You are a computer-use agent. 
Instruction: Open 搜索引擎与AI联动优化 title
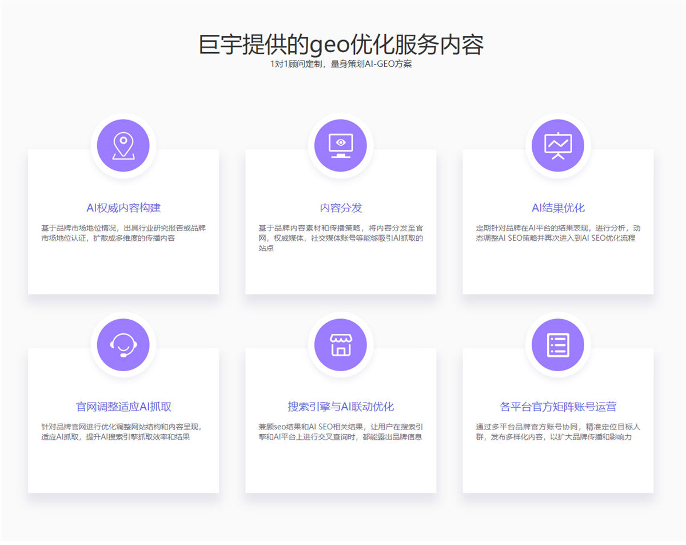pos(341,407)
